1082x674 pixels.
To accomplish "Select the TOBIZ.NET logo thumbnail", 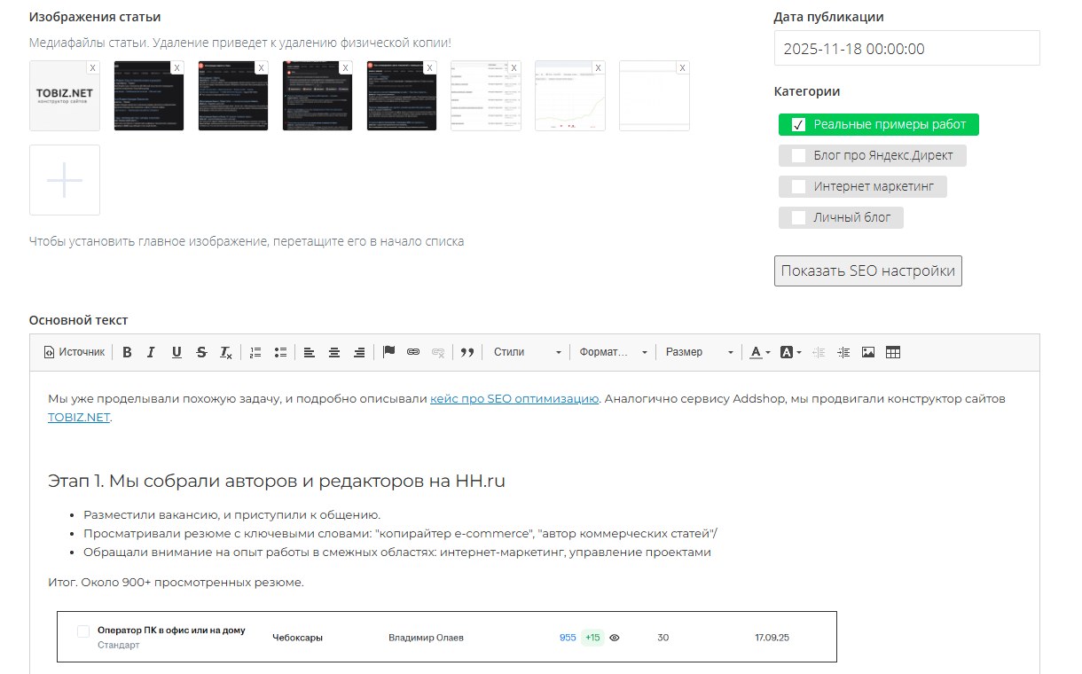I will [x=65, y=96].
